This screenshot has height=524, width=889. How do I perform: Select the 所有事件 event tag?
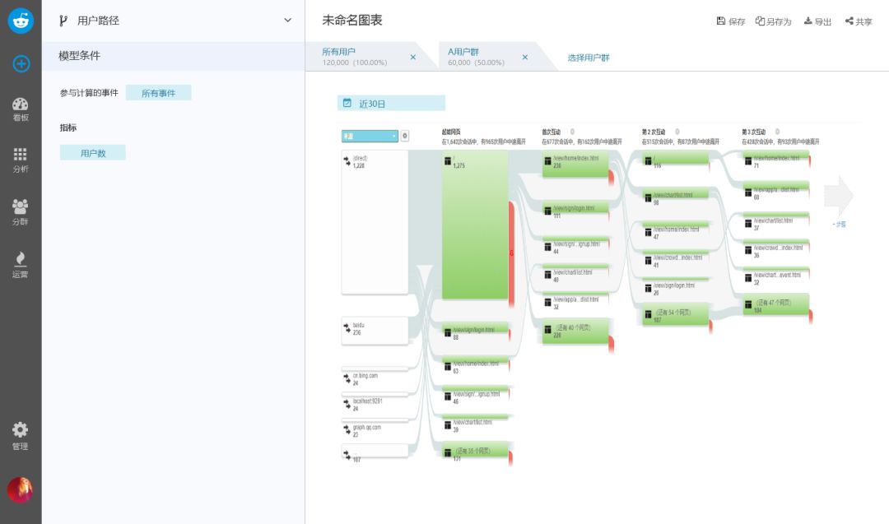(159, 93)
